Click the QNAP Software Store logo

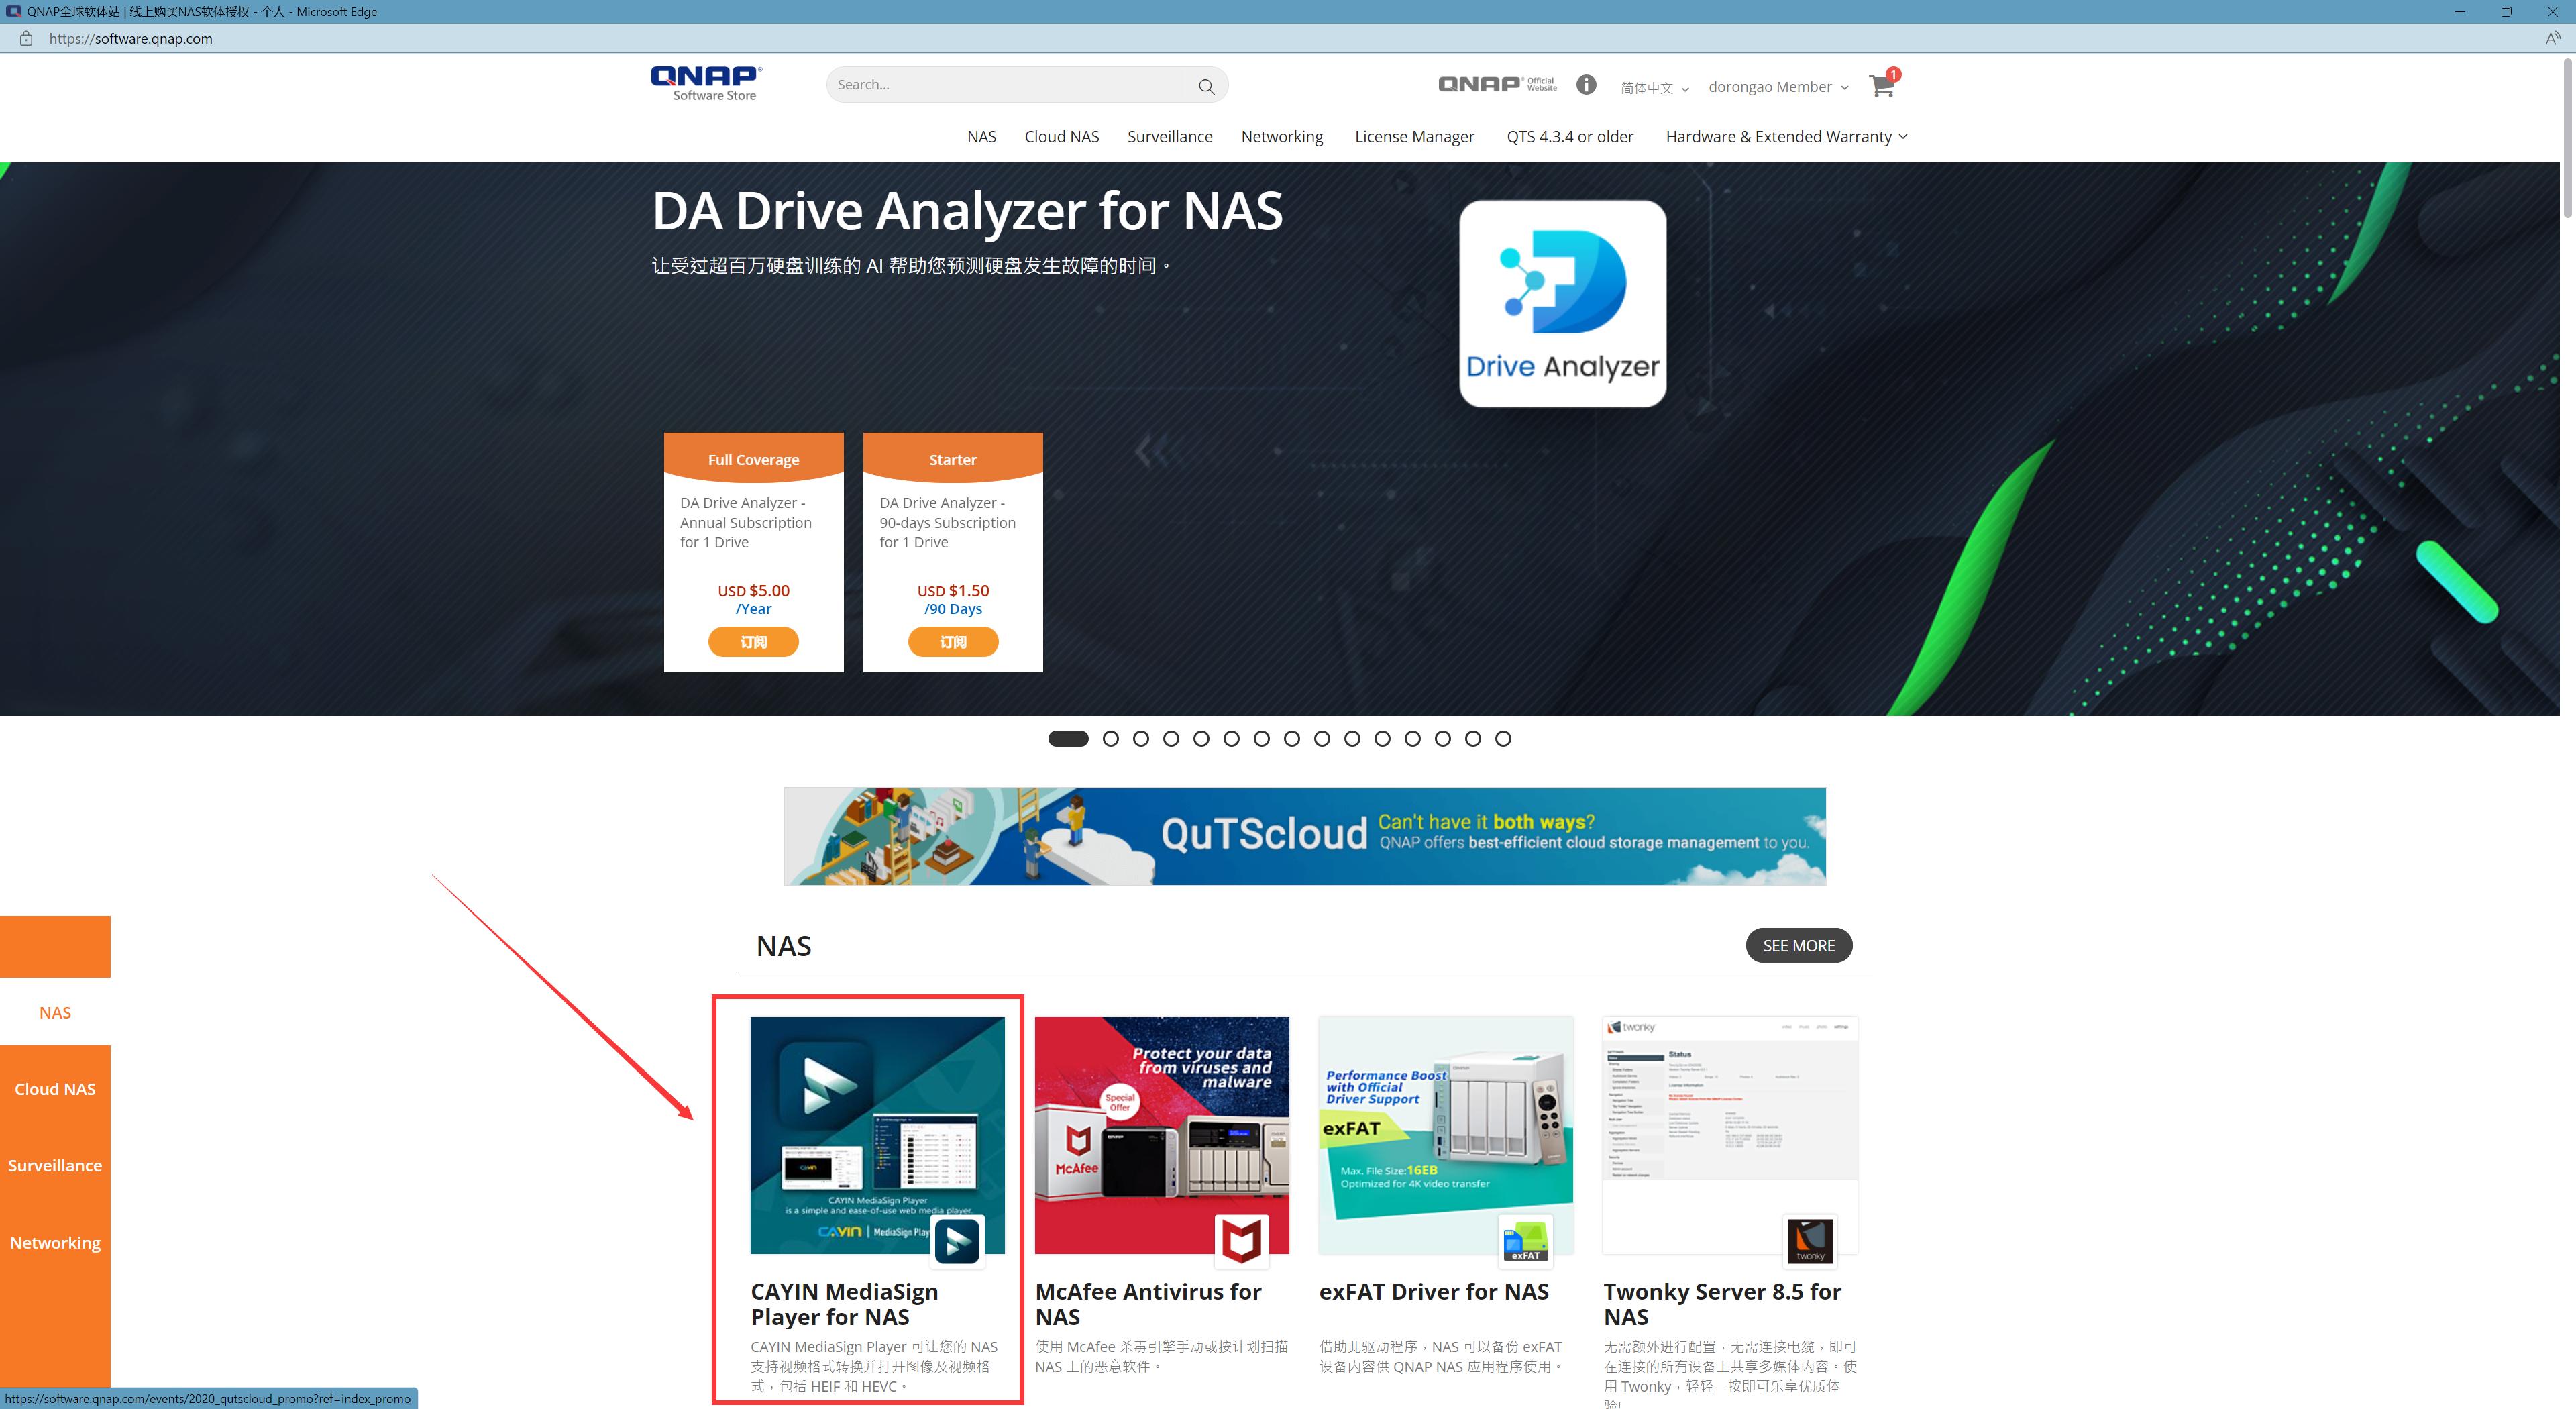[706, 83]
